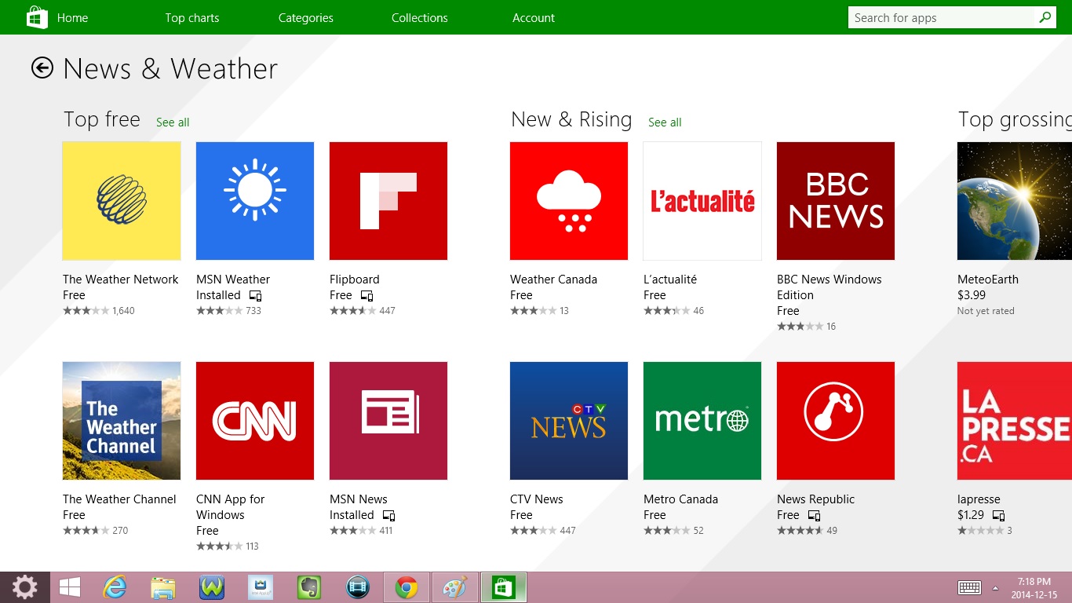
Task: Open the La Presse app tile
Action: click(1015, 421)
